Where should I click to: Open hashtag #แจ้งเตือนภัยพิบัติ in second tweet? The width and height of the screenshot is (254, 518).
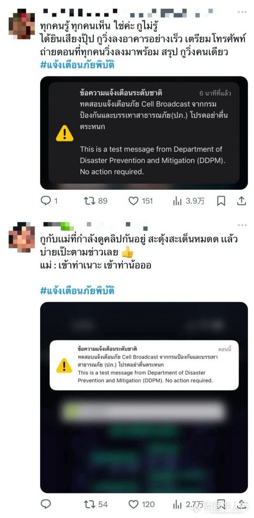pyautogui.click(x=77, y=291)
